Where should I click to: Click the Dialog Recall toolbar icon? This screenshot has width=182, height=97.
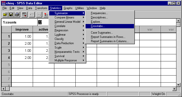[x=24, y=15]
